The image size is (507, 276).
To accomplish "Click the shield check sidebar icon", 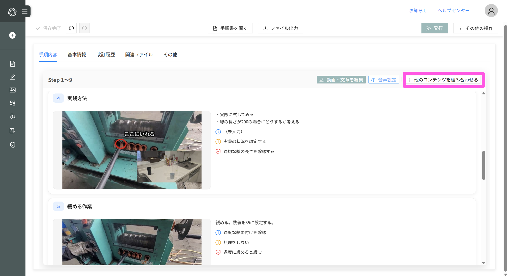I will pyautogui.click(x=12, y=145).
